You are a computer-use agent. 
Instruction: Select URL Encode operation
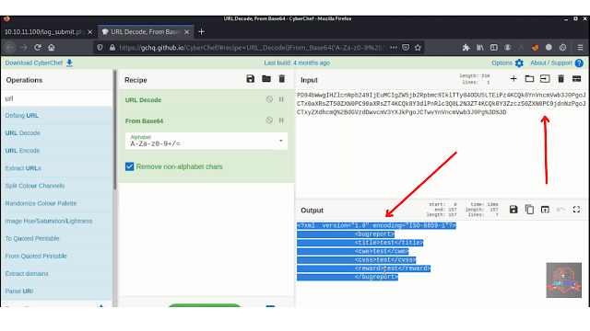(57, 151)
